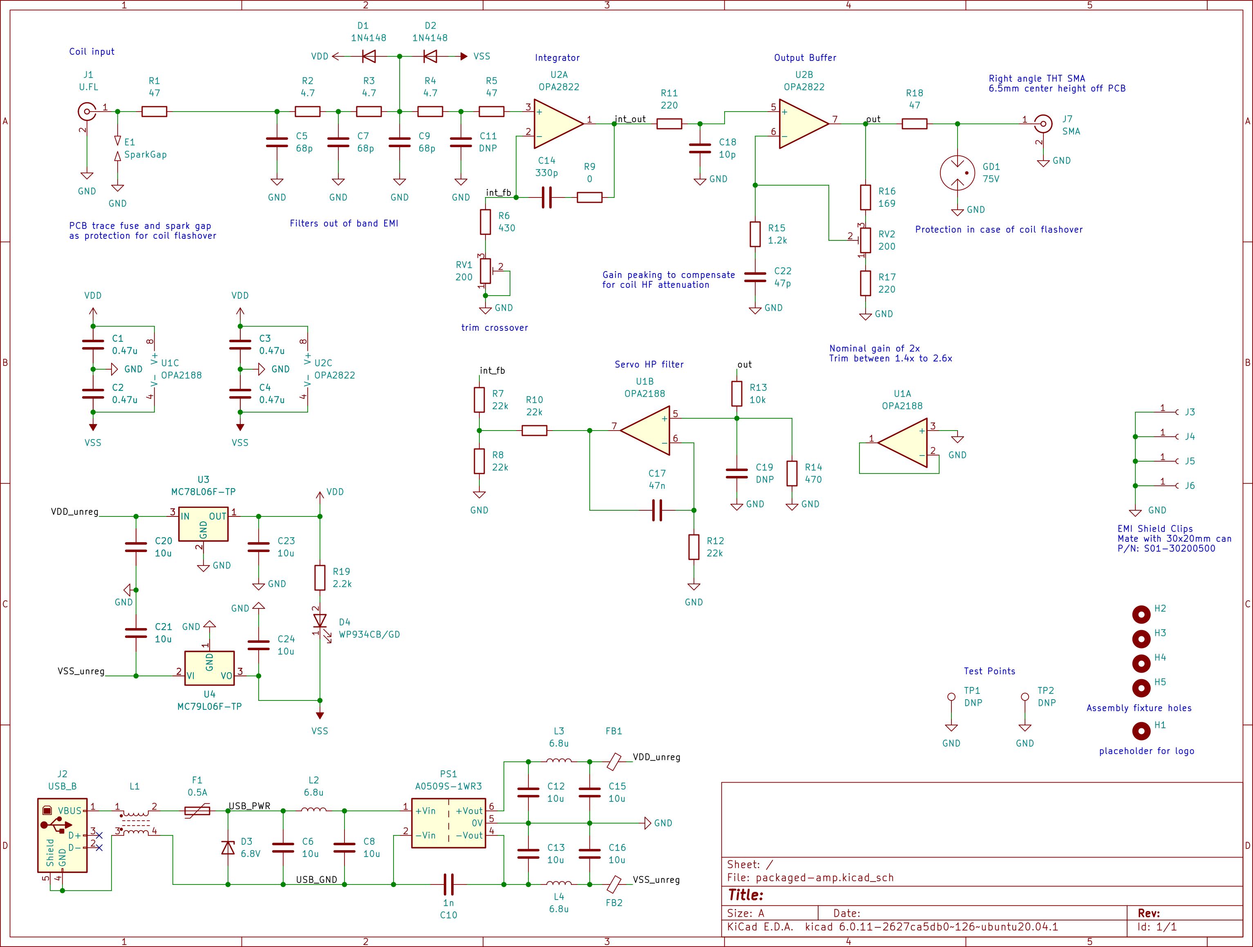Viewport: 1253px width, 947px height.
Task: Select the J2 USB_B connector symbol
Action: point(62,835)
